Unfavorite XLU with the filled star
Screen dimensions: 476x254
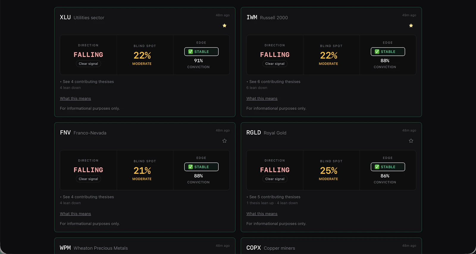click(x=225, y=26)
